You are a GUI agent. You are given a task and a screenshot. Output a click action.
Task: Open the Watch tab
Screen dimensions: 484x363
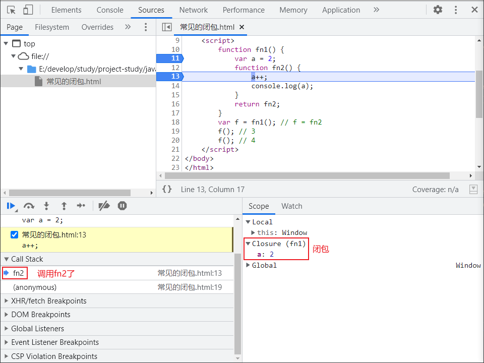pos(292,206)
